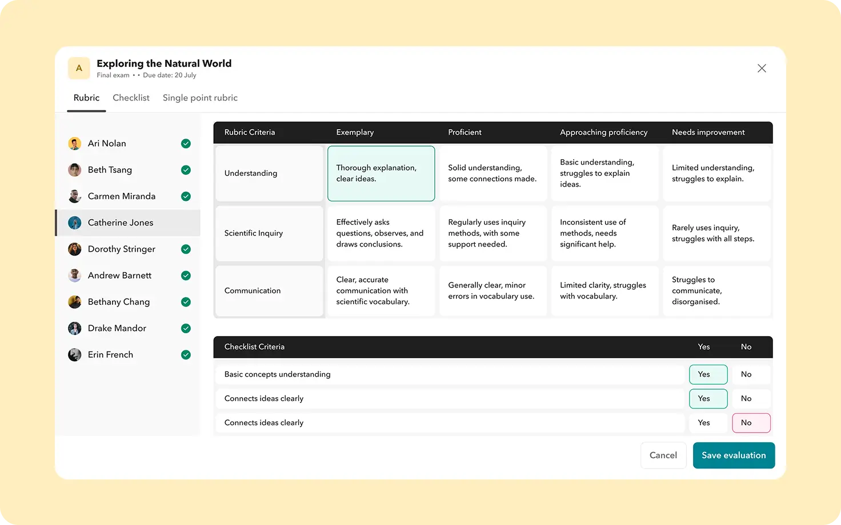The height and width of the screenshot is (525, 841).
Task: Open the Checklist tab
Action: coord(131,98)
